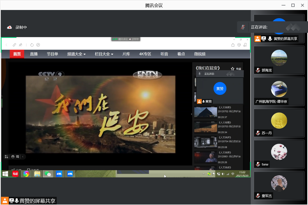This screenshot has height=205, width=308.
Task: Open the 片库 navigation tab
Action: 126,54
